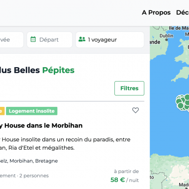Select the arrival date field
The image size is (189, 189).
pyautogui.click(x=11, y=40)
